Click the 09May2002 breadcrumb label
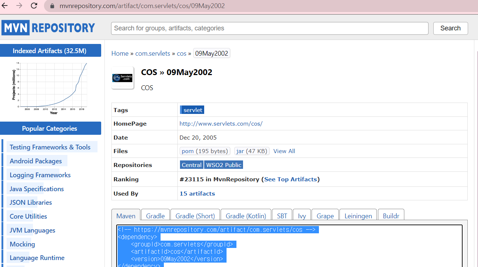This screenshot has width=478, height=267. tap(212, 53)
